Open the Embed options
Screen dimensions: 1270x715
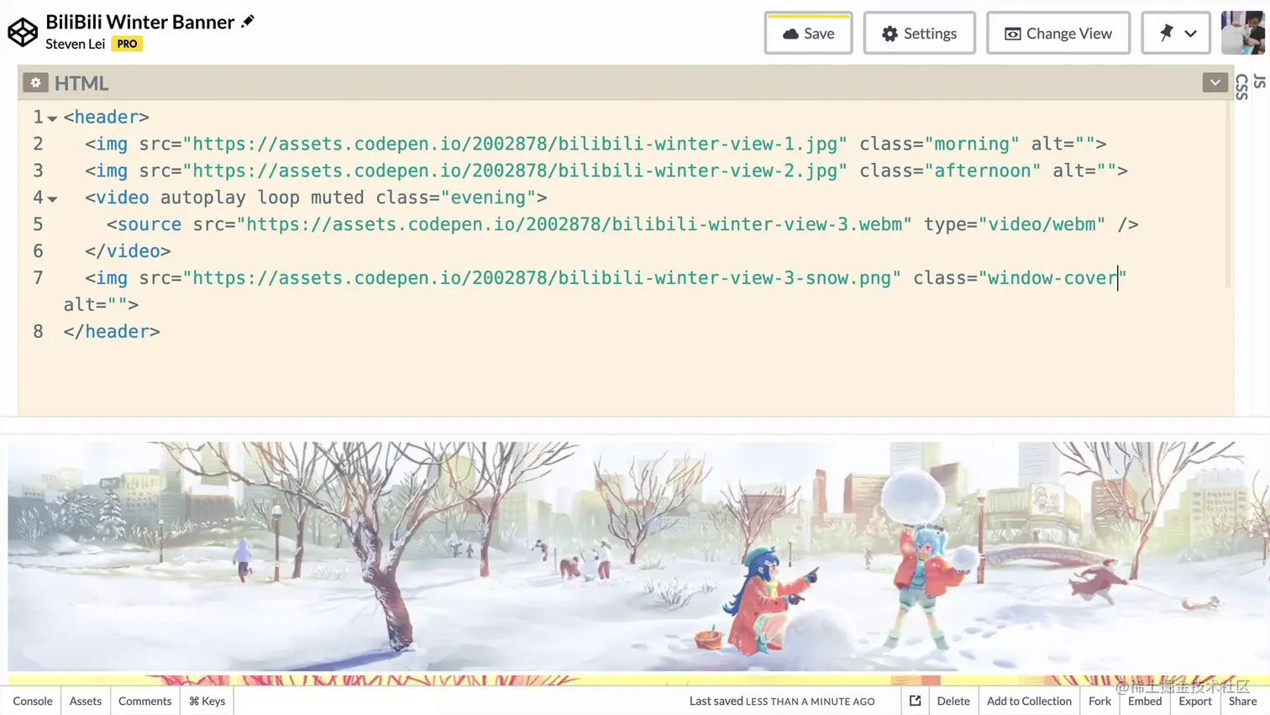pyautogui.click(x=1144, y=701)
